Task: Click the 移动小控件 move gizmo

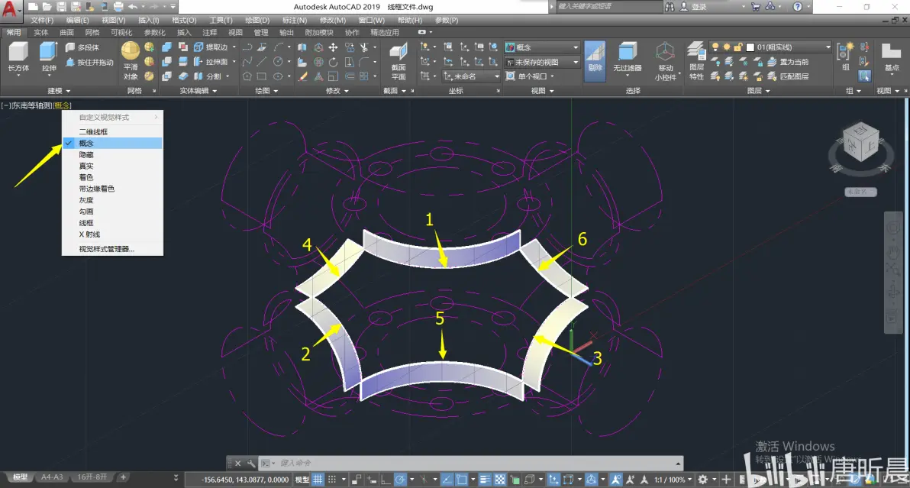Action: tap(665, 61)
